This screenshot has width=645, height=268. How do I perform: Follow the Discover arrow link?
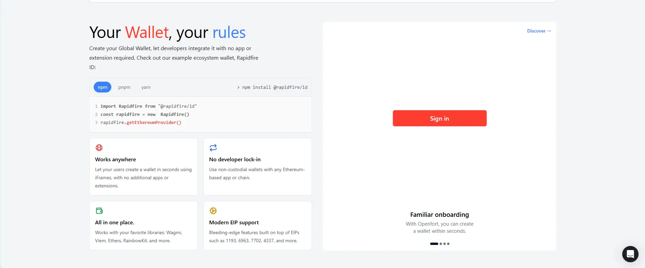coord(539,31)
